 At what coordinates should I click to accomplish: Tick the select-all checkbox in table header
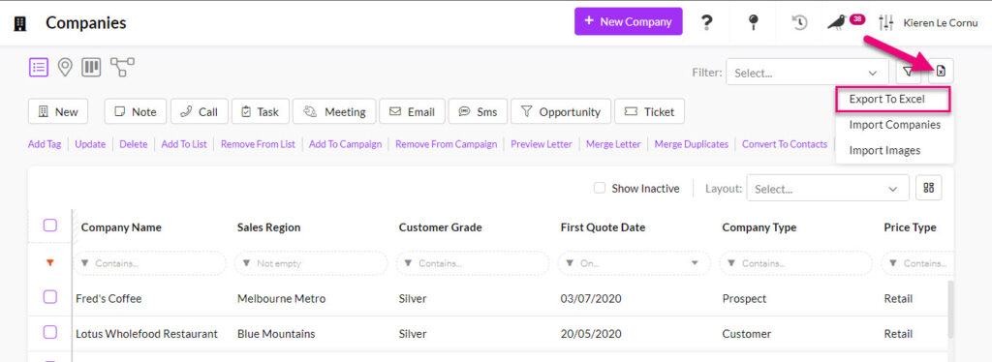tap(49, 226)
